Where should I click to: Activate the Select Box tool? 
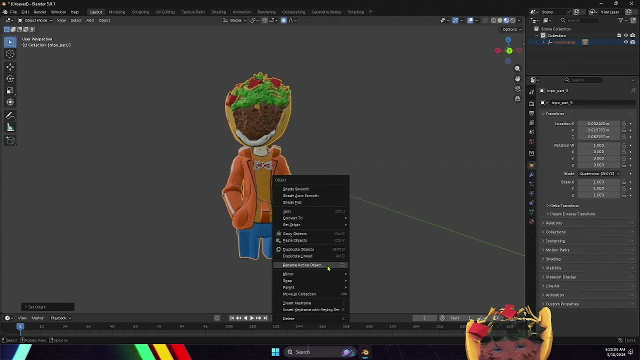pos(10,42)
